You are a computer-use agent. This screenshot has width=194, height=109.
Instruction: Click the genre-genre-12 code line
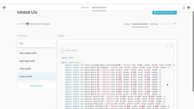[x=113, y=94]
